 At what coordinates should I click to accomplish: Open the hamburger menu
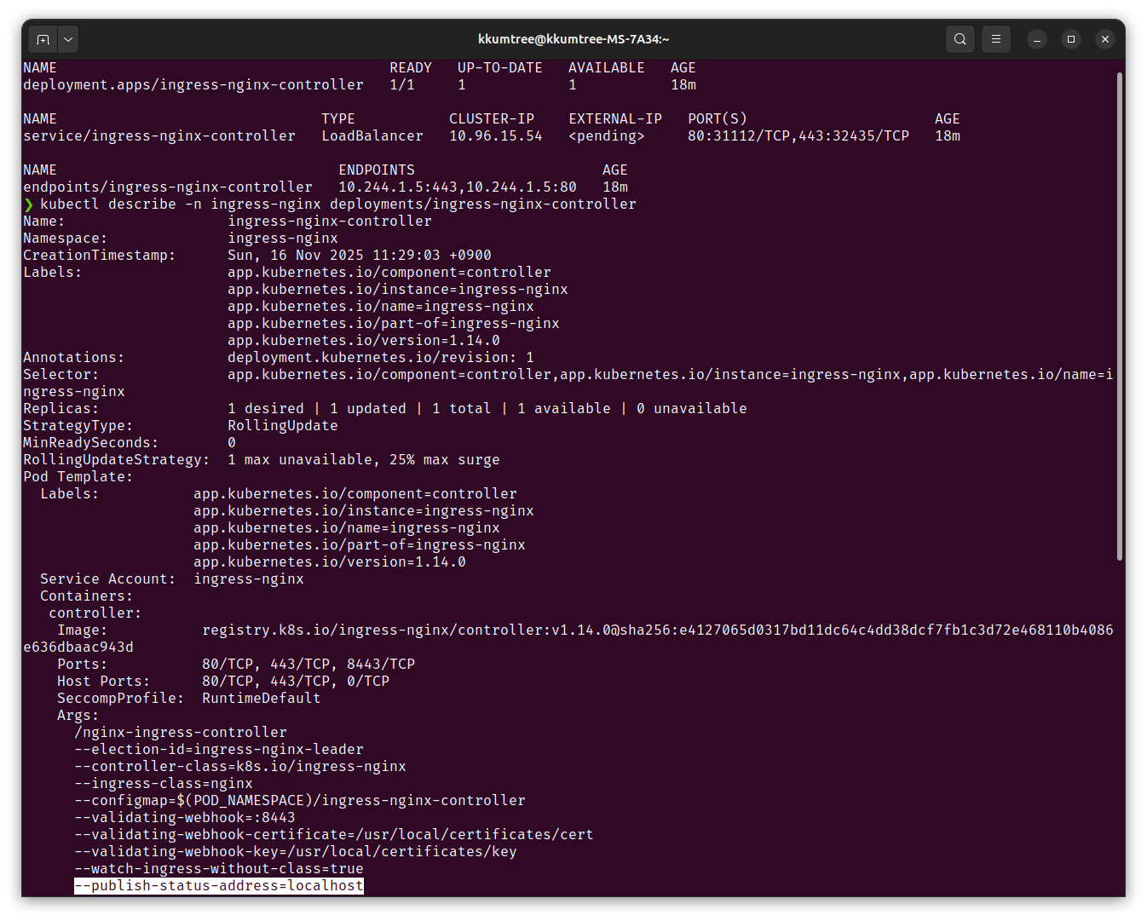coord(995,39)
